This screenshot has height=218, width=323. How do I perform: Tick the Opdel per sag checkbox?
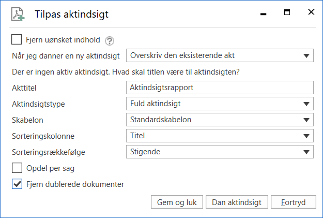tap(17, 168)
